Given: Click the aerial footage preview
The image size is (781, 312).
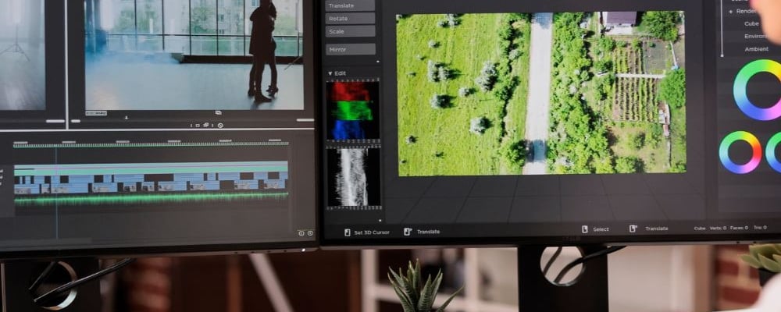Looking at the screenshot, I should click(541, 94).
